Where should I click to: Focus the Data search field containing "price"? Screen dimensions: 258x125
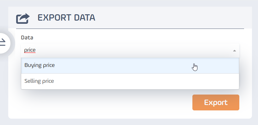click(x=130, y=50)
